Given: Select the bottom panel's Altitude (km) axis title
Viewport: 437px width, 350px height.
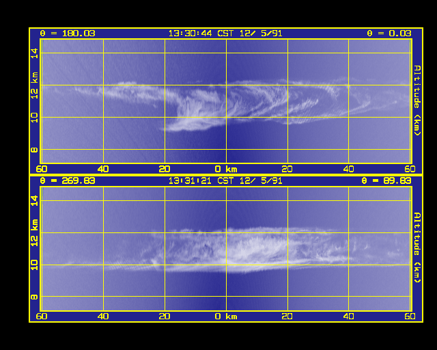Looking at the screenshot, I should [x=417, y=247].
